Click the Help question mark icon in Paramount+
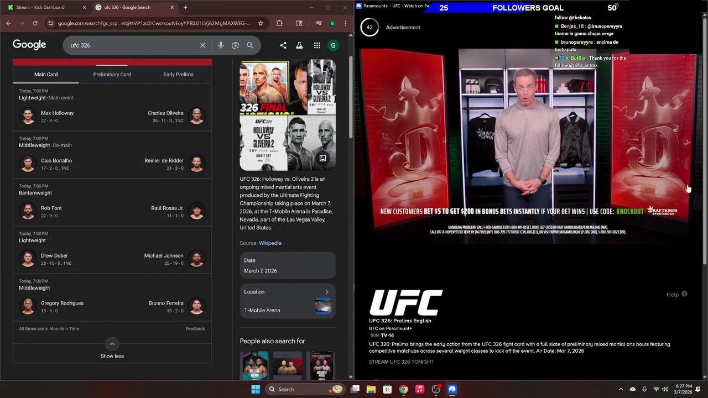Viewport: 708px width, 398px height. (x=684, y=294)
